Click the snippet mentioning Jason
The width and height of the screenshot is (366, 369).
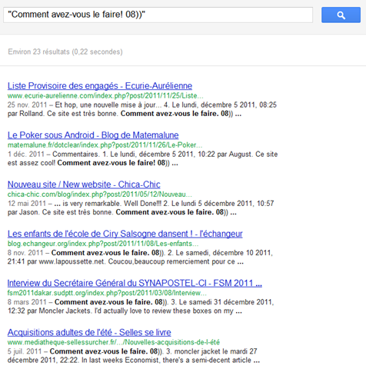click(x=141, y=208)
